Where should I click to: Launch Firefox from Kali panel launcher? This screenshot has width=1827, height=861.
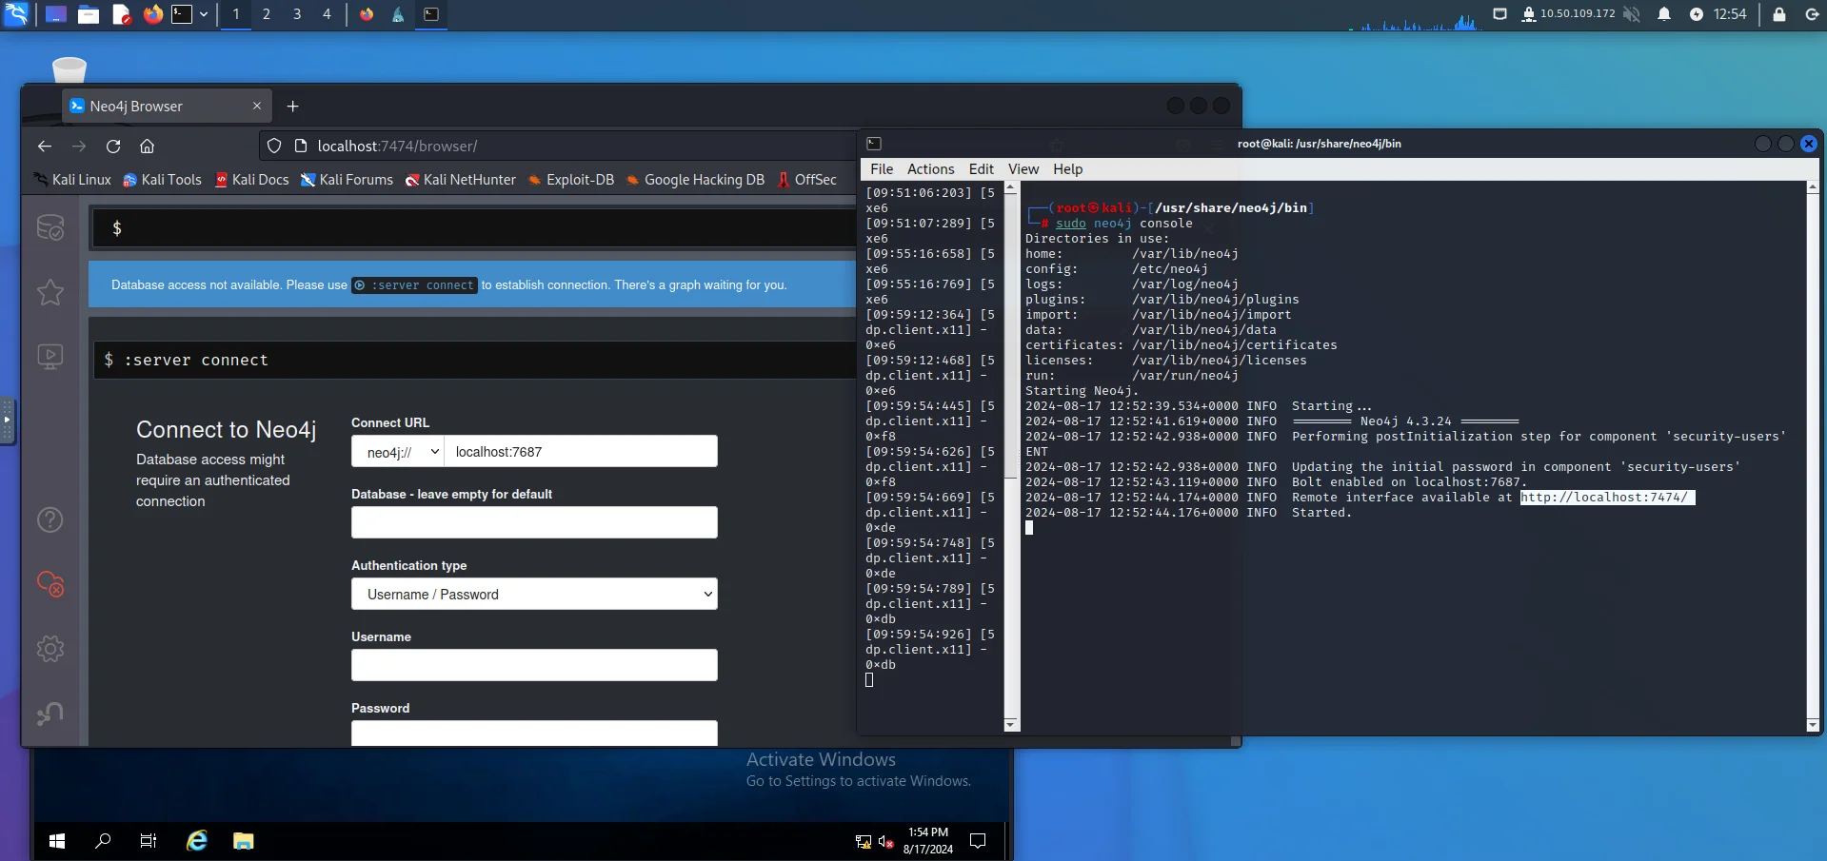pos(152,14)
